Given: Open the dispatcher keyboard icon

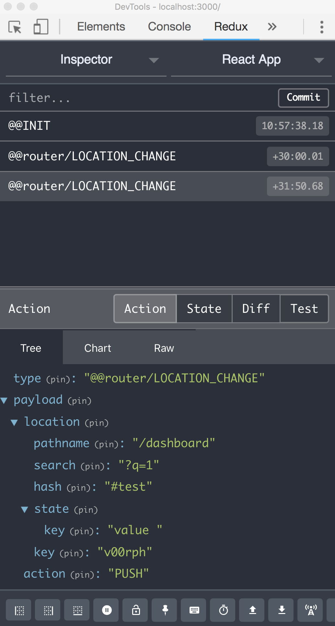Looking at the screenshot, I should [x=194, y=610].
